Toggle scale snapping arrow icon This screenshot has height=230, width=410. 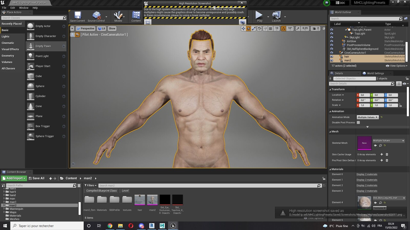pos(298,29)
